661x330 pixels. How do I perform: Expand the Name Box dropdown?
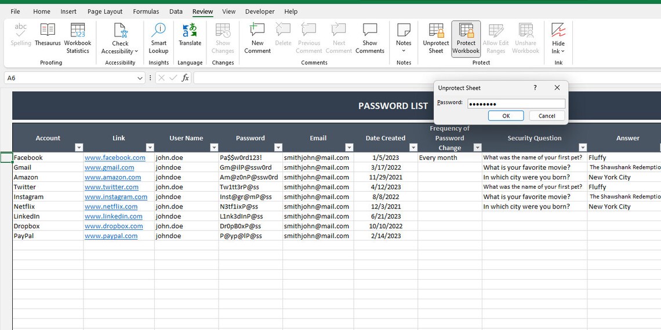point(140,78)
